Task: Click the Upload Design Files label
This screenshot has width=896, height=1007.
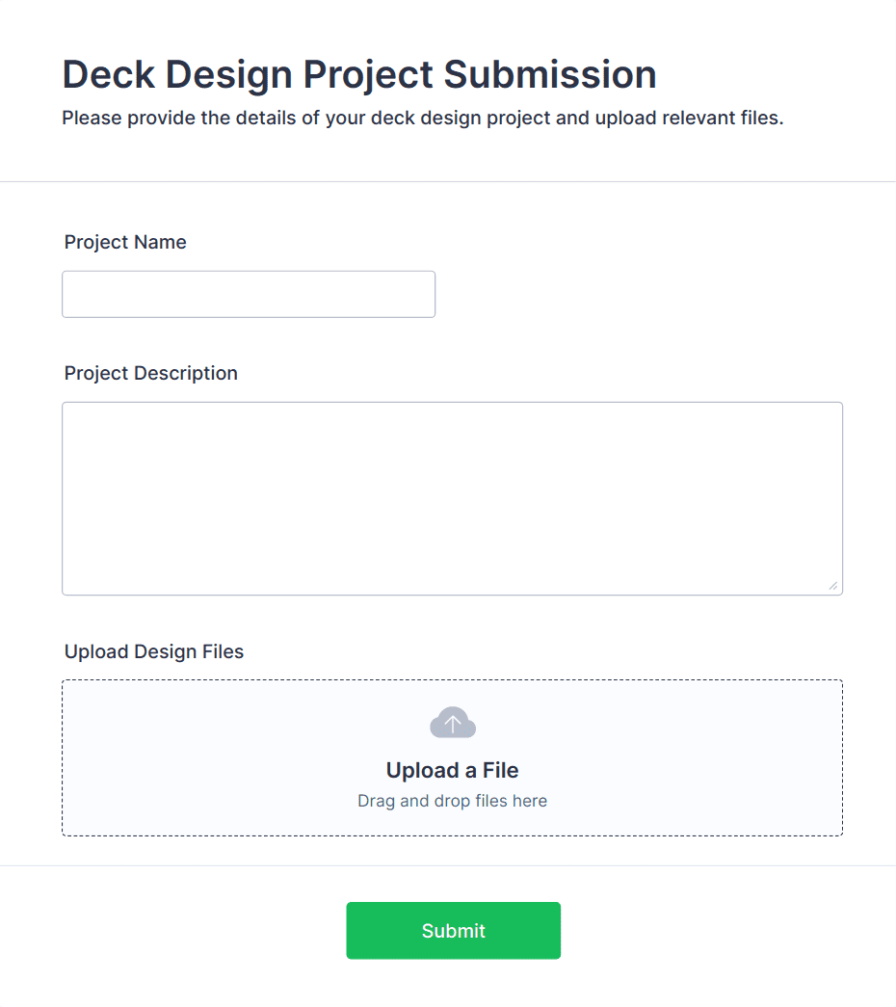Action: [x=154, y=651]
